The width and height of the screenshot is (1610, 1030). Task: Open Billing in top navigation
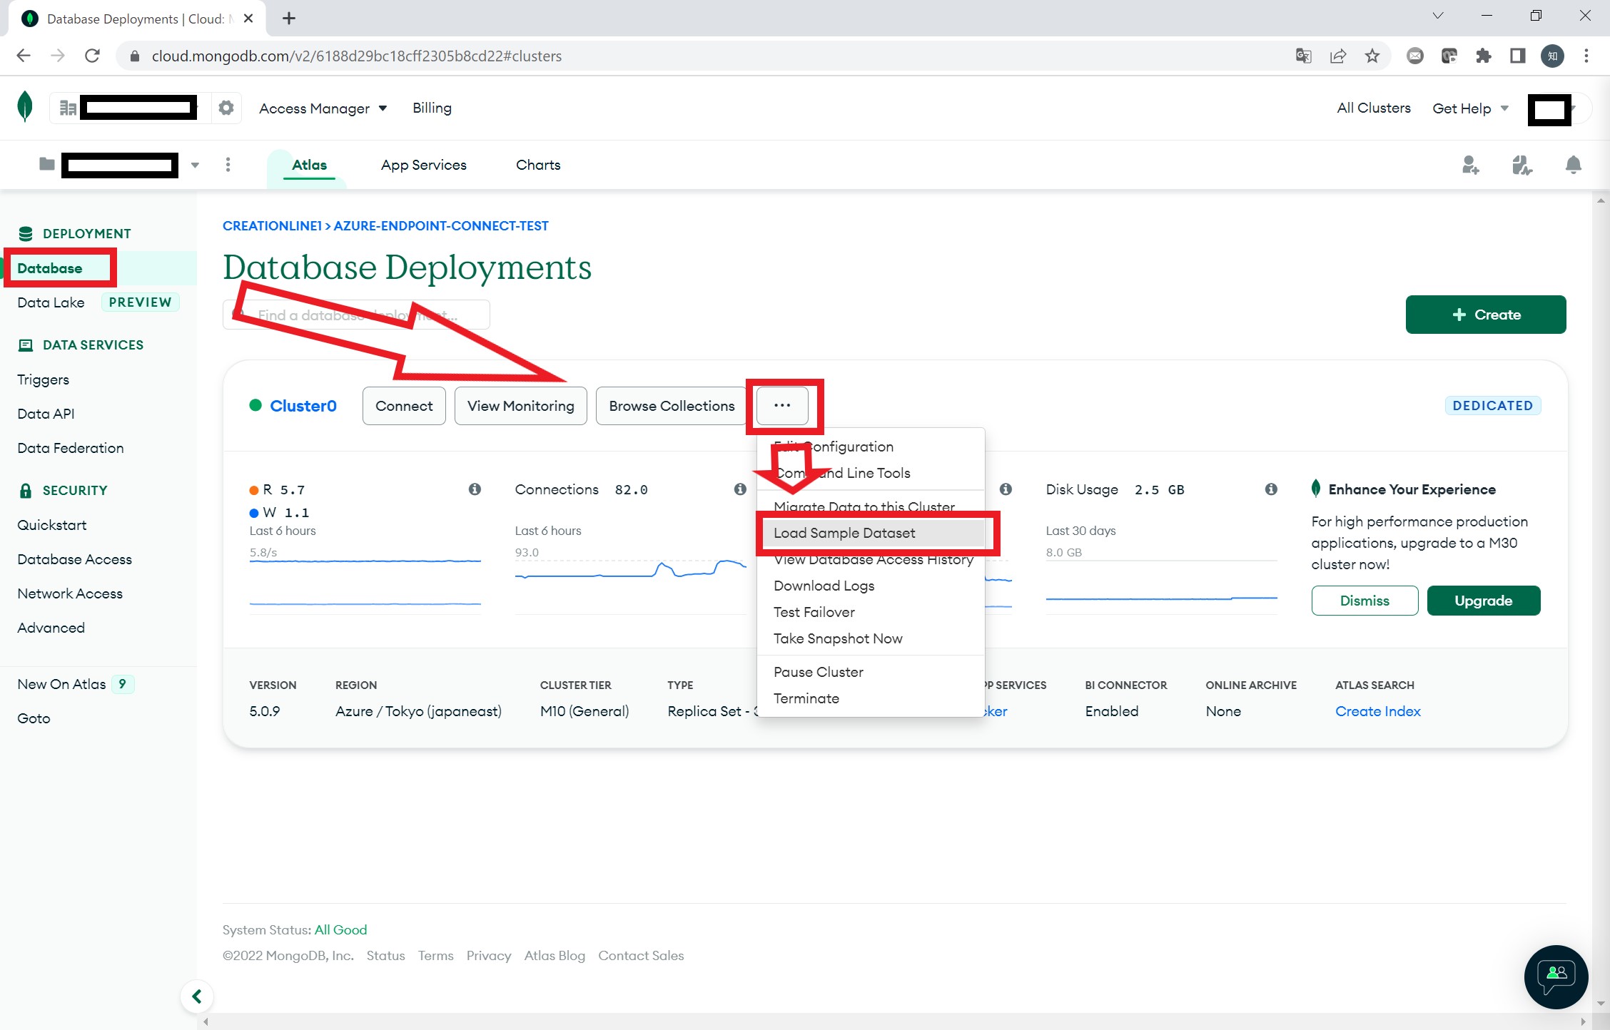coord(432,108)
